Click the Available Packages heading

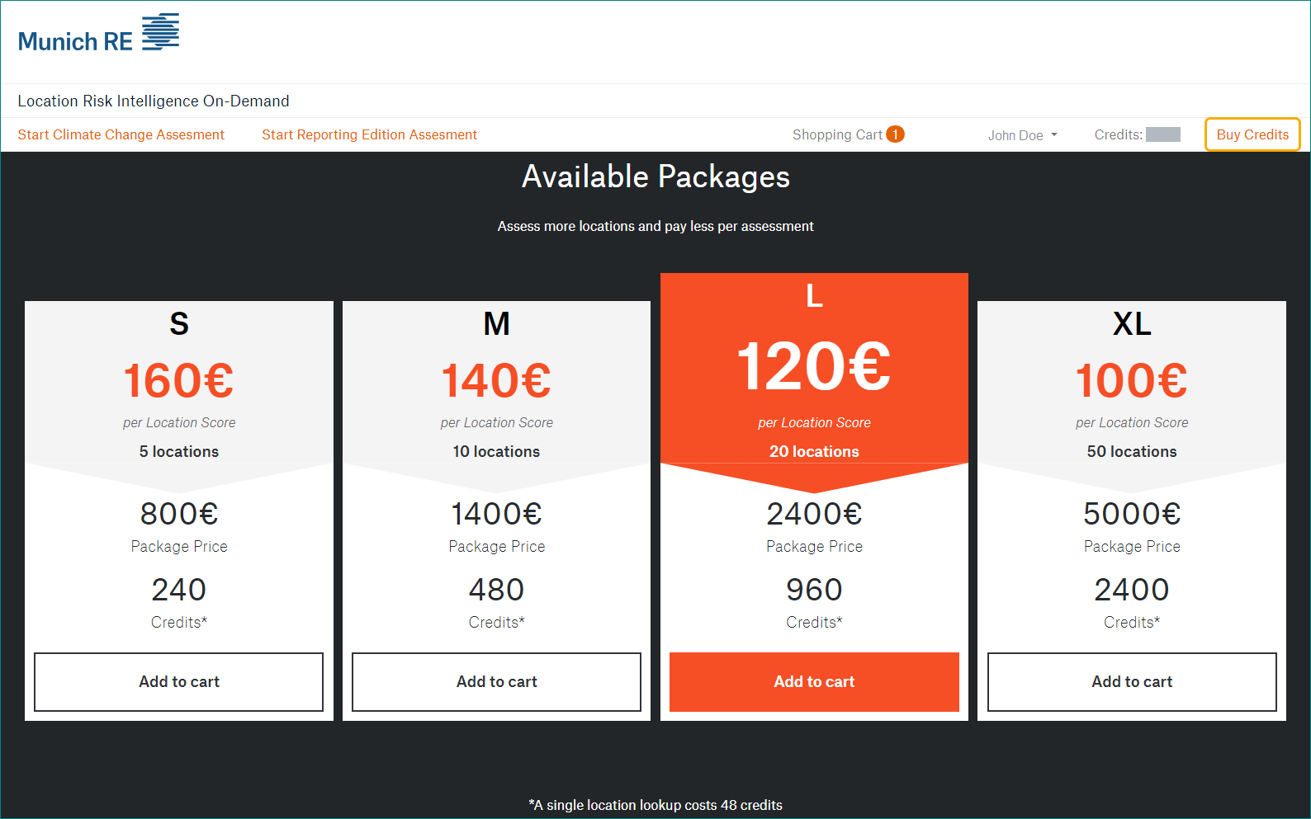pos(655,177)
